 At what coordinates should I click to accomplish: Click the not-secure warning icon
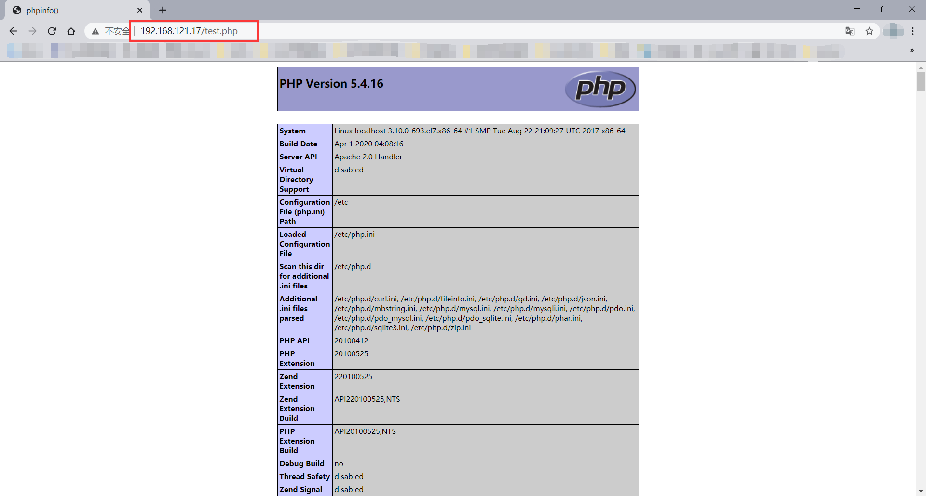(x=95, y=31)
